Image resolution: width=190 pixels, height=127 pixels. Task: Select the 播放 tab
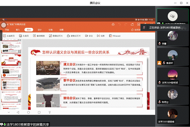(x=29, y=30)
